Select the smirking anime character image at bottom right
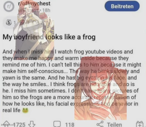This screenshot has height=127, width=146. pyautogui.click(x=101, y=88)
